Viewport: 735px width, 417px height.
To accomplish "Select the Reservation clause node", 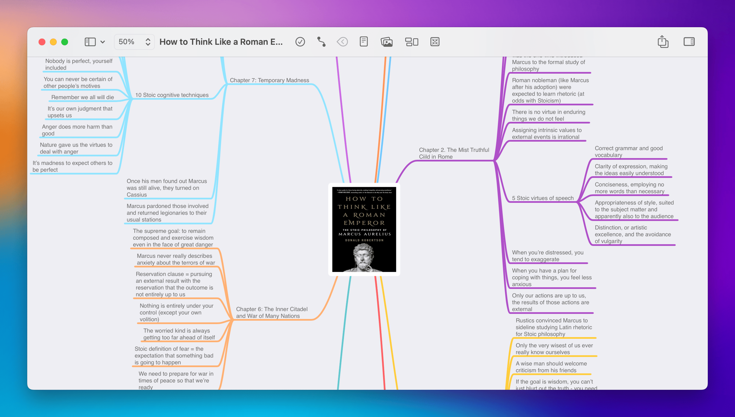I will (174, 284).
